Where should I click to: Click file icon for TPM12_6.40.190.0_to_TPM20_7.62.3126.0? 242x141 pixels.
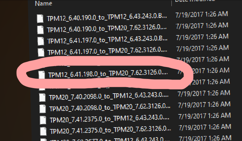40,30
